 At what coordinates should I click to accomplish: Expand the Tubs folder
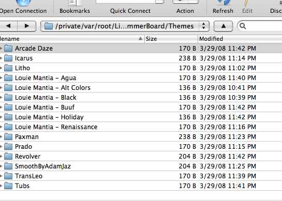(x=1, y=185)
